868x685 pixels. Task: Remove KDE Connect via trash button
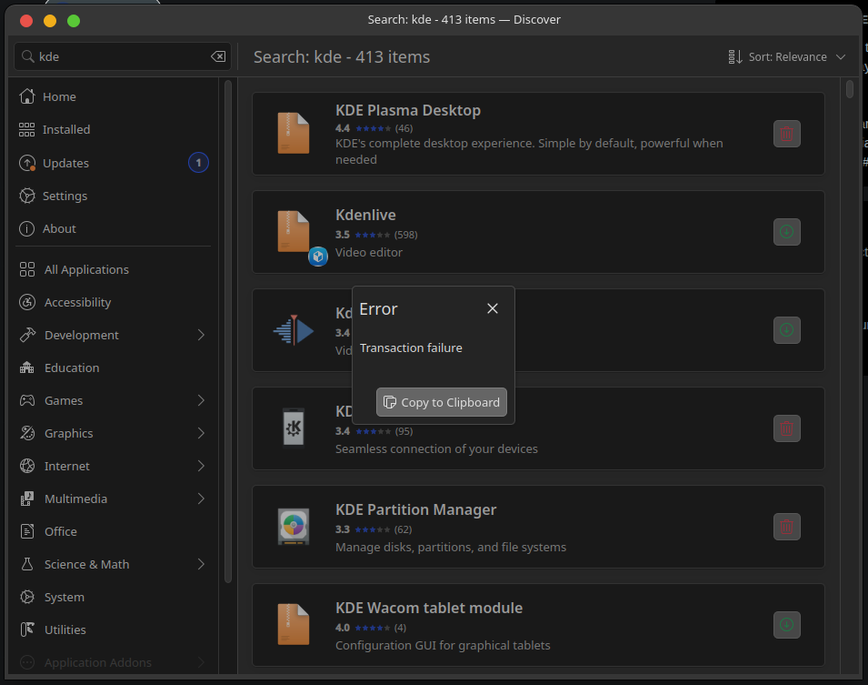[786, 428]
